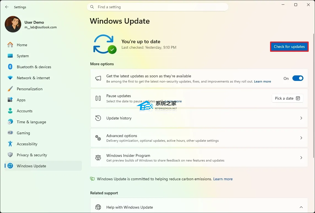The height and width of the screenshot is (213, 315).
Task: Click the Bluetooth icon in sidebar
Action: click(x=10, y=67)
